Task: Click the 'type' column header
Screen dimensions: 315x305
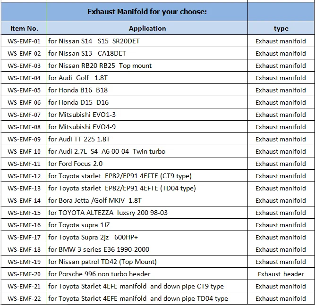Action: [281, 28]
